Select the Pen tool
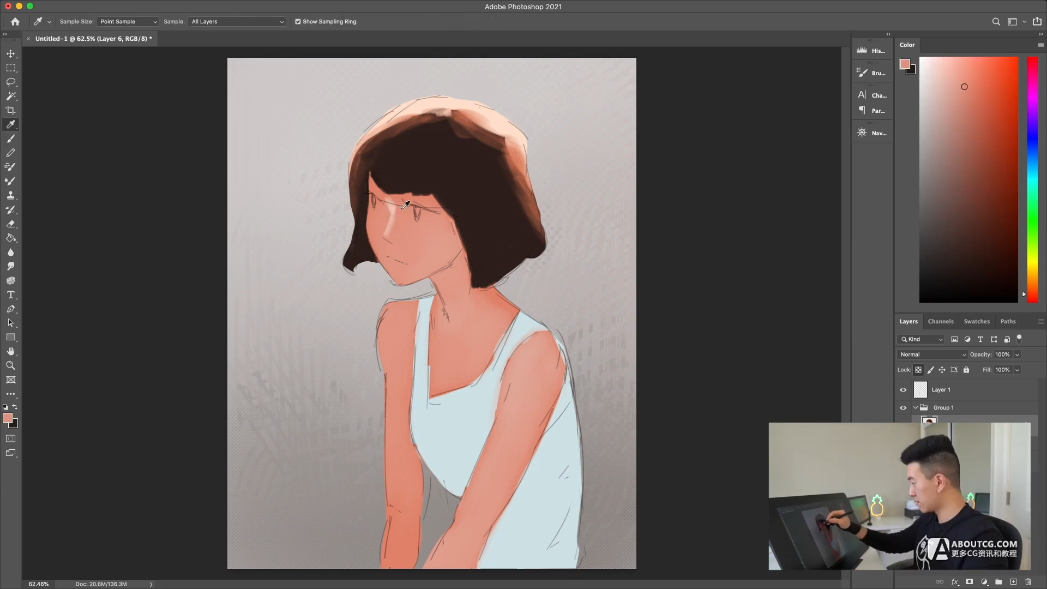 coord(10,309)
